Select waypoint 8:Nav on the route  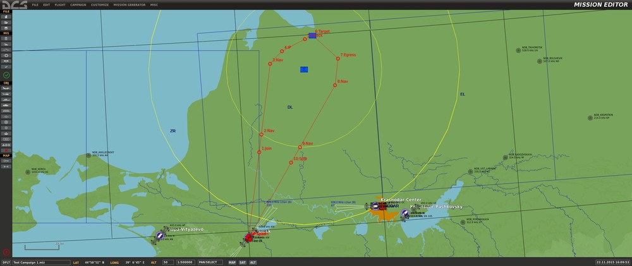pos(334,85)
